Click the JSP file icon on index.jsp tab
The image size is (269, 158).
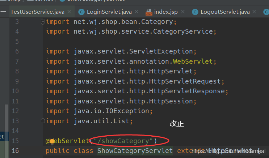[x=149, y=12]
